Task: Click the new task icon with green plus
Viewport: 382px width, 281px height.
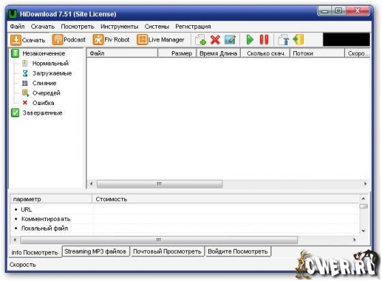Action: click(201, 40)
